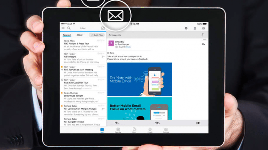Open the Calendar tab
This screenshot has height=150, width=268.
pos(118,130)
